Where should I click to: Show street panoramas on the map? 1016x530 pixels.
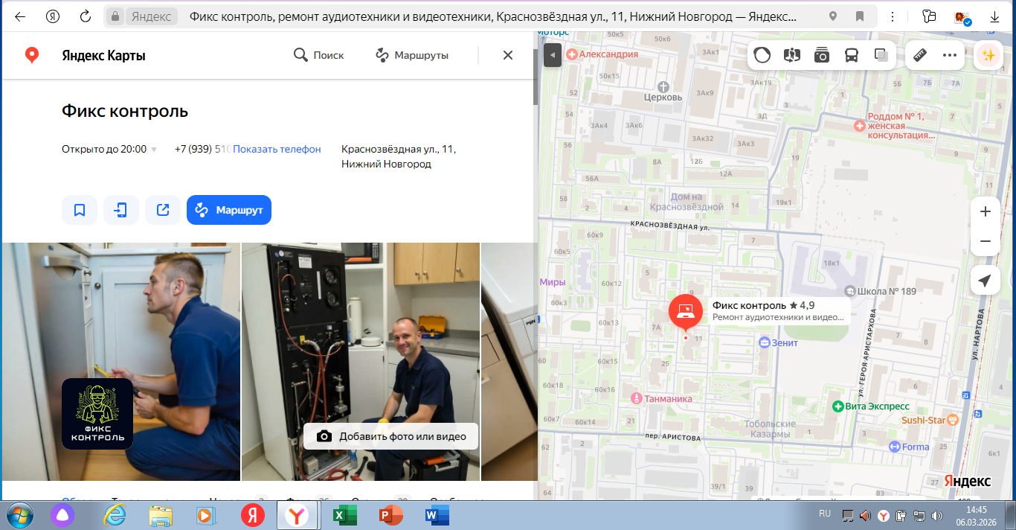pos(792,55)
